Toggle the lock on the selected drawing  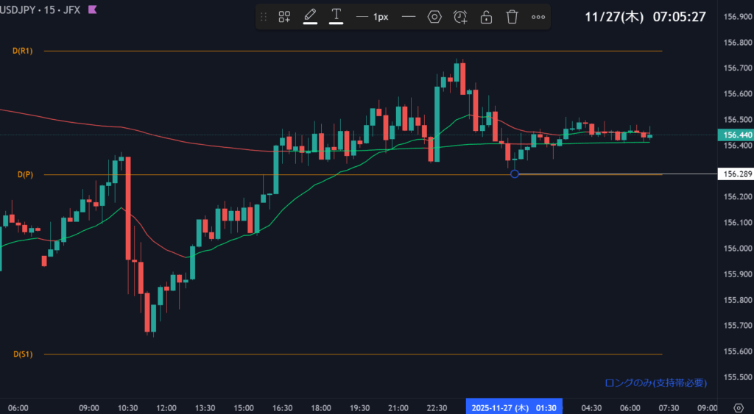click(486, 17)
